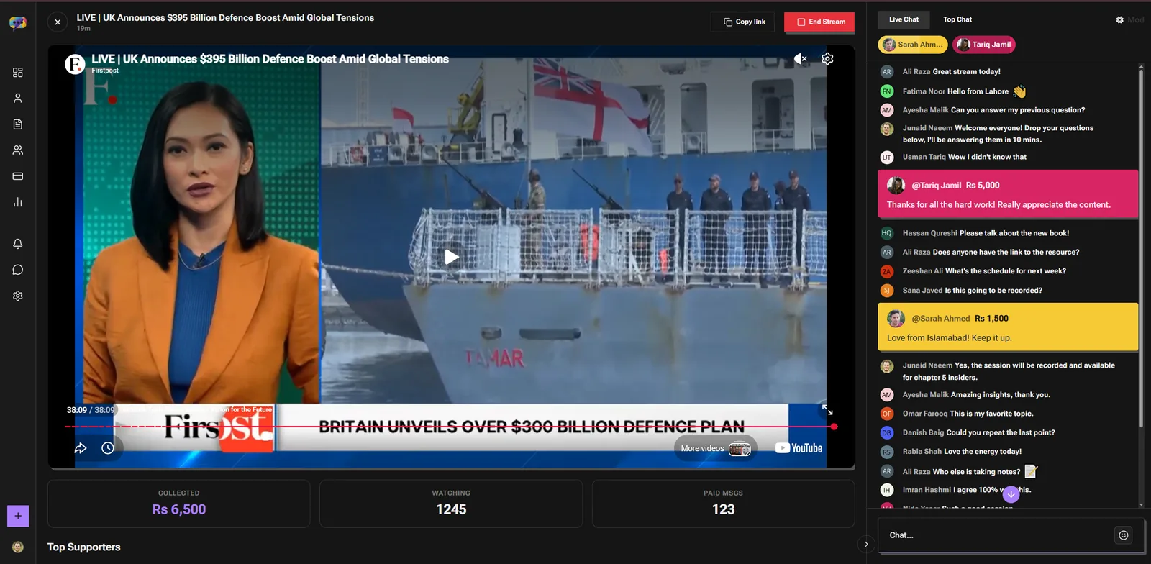Viewport: 1151px width, 564px height.
Task: Click Tariq Jamil's Rs 5,000 paid message
Action: coord(1008,194)
